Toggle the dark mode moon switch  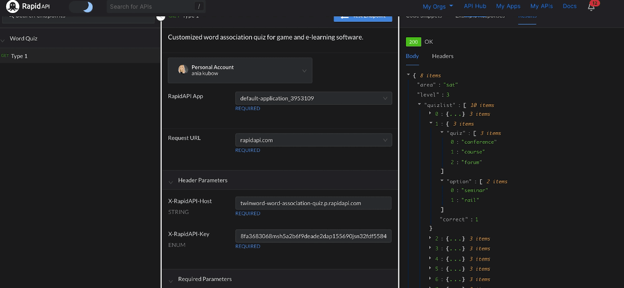(81, 7)
